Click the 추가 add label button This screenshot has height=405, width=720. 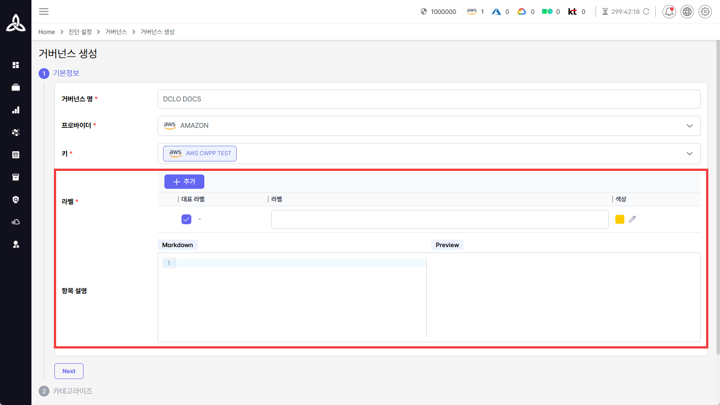click(184, 182)
